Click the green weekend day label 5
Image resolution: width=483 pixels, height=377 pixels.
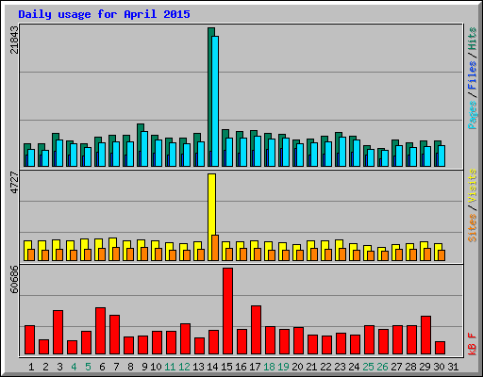(x=88, y=367)
